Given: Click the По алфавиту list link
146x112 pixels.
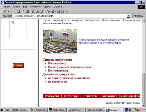Looking at the screenshot, I should point(57,64).
